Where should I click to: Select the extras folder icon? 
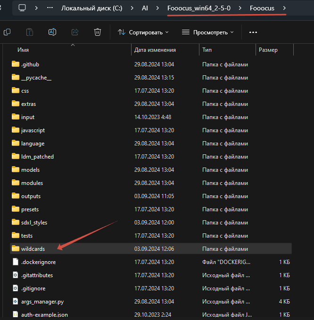16,104
